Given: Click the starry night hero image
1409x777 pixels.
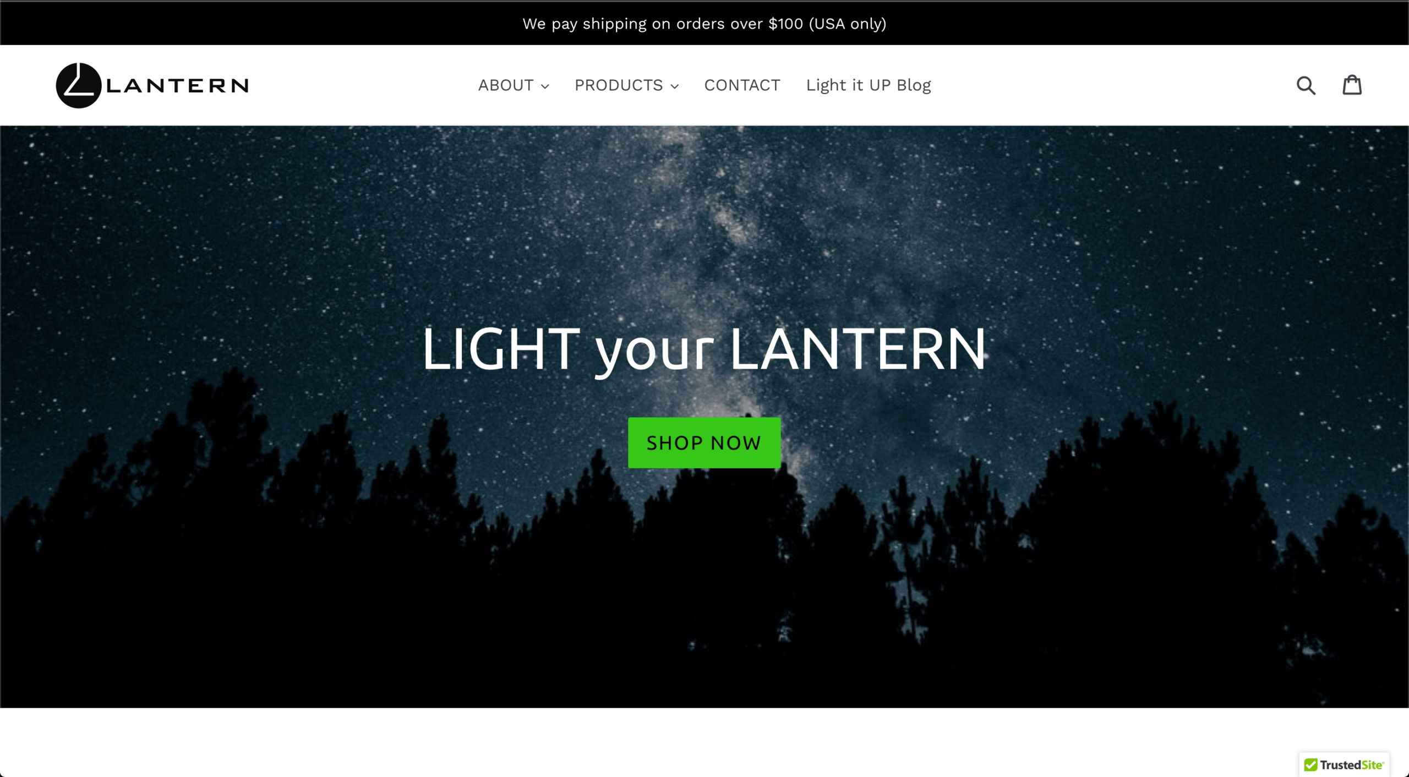Looking at the screenshot, I should [704, 417].
